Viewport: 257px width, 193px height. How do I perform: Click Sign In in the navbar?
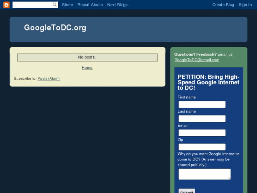(245, 5)
